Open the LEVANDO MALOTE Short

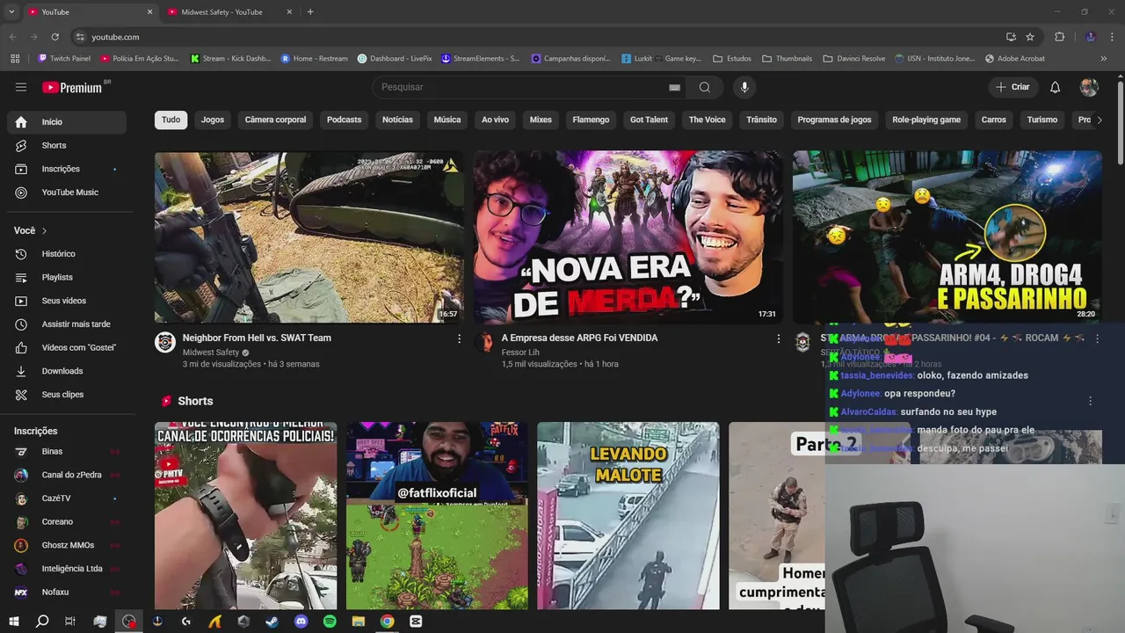point(628,515)
